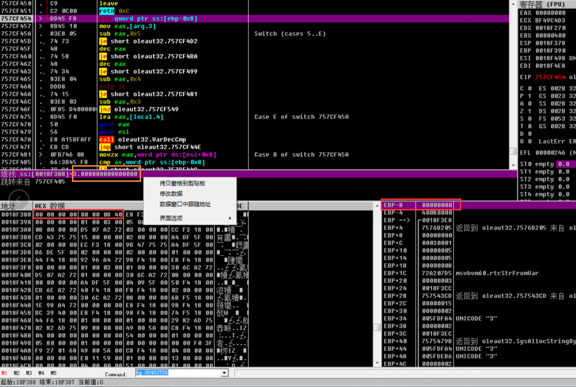576x387 pixels.
Task: Select the ESP 0018F378 register
Action: (x=543, y=43)
